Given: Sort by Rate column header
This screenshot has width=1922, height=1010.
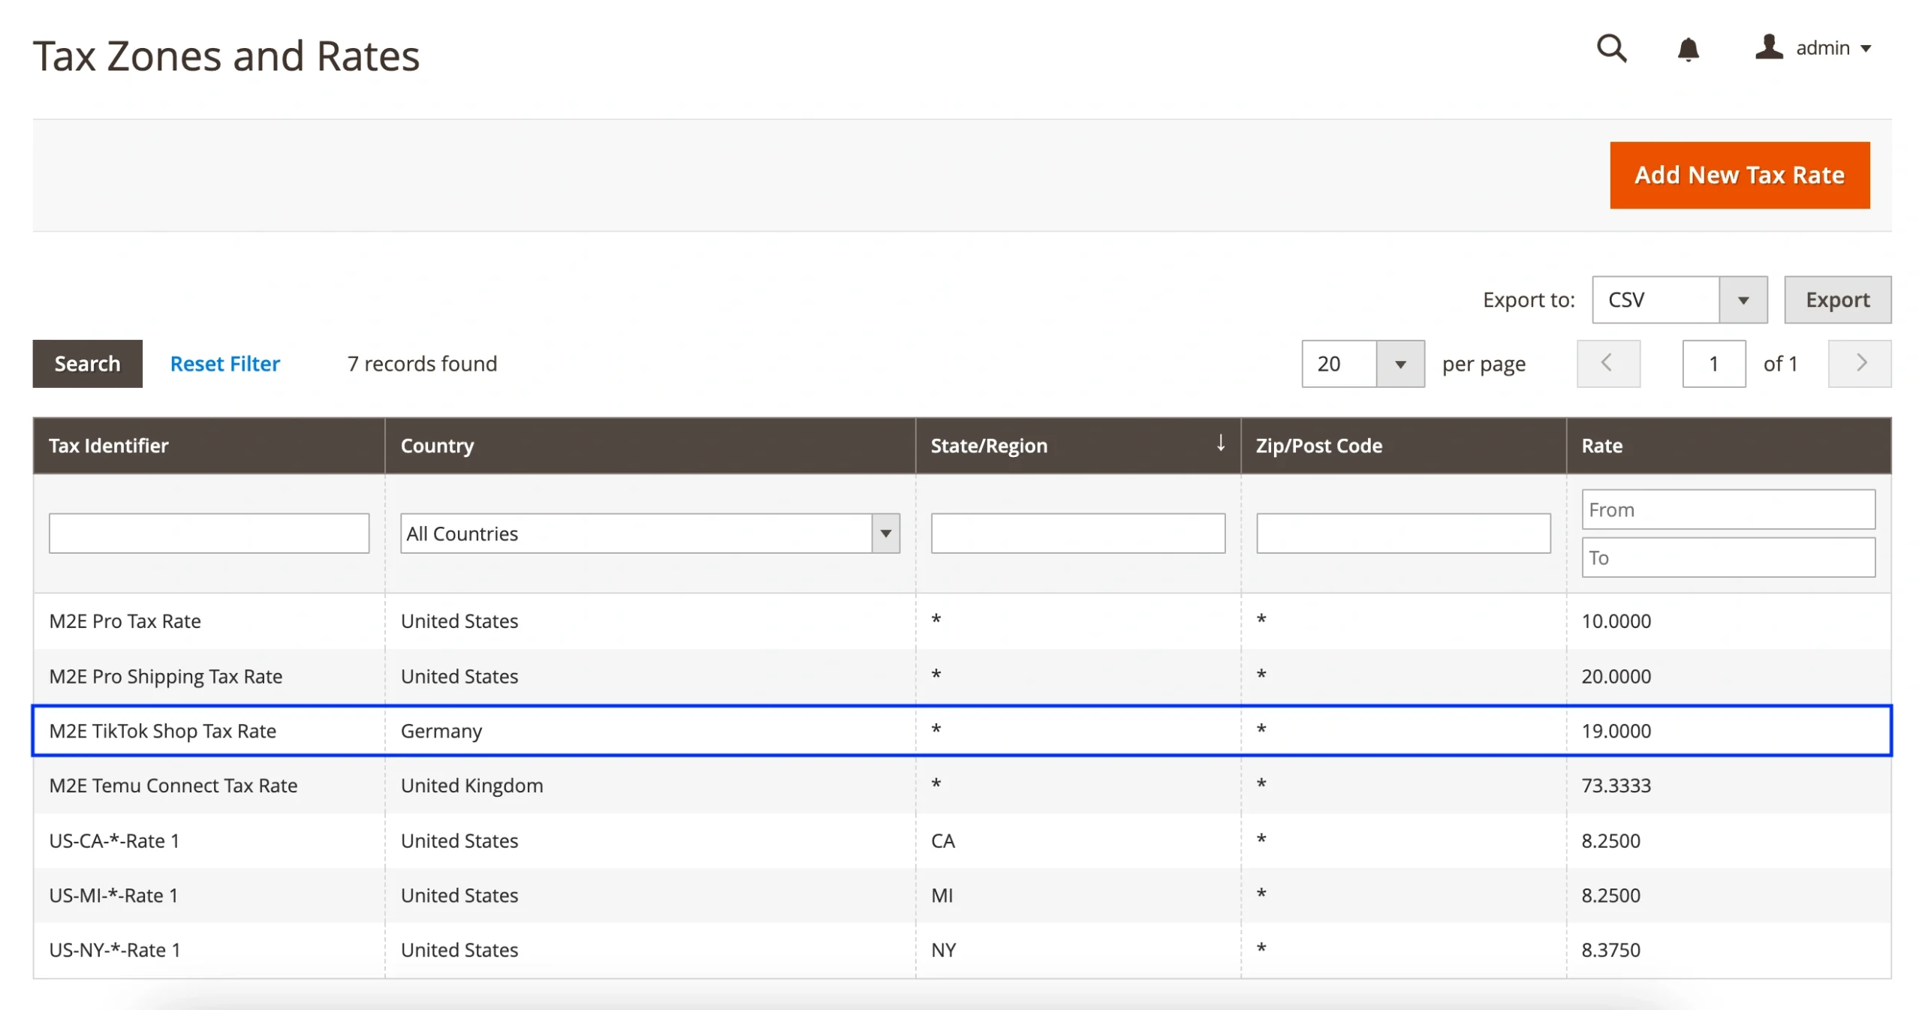Looking at the screenshot, I should [1601, 446].
